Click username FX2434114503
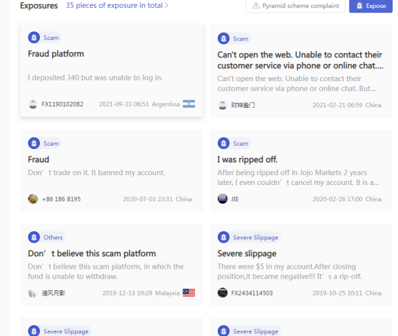Viewport: 398px width, 336px height. (x=252, y=293)
